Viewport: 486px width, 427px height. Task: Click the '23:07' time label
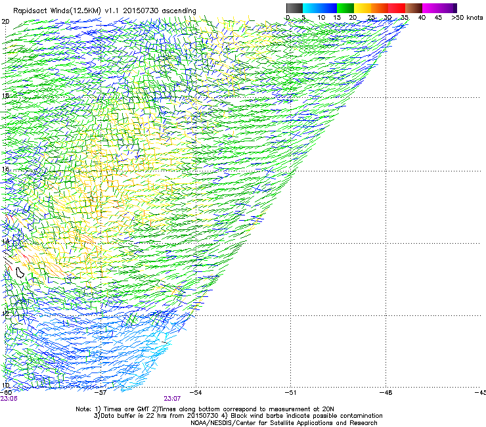point(172,399)
